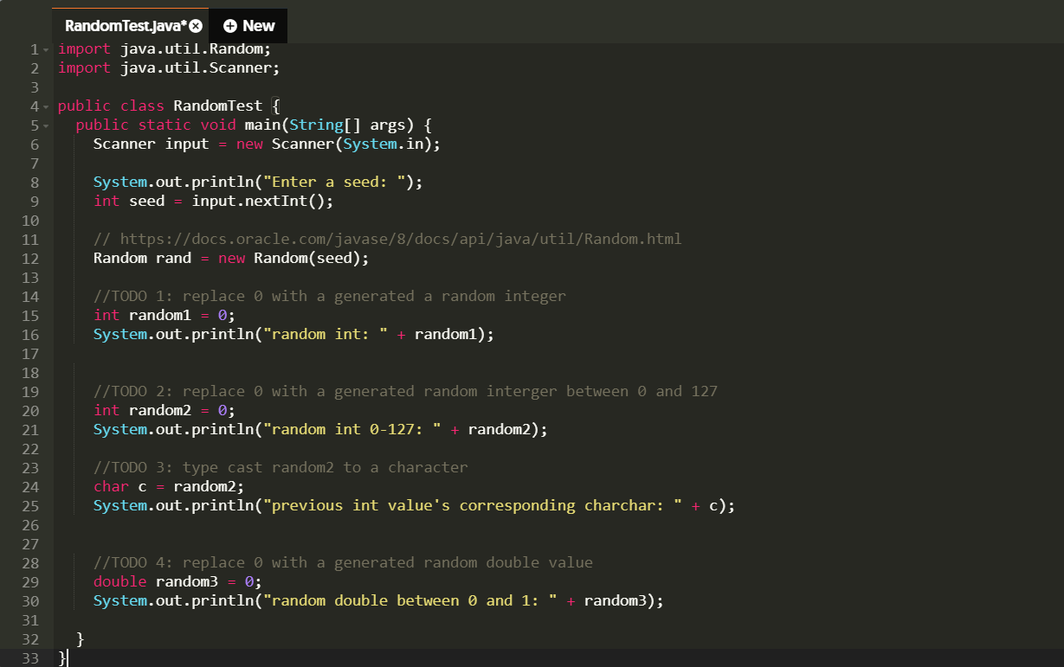1064x667 pixels.
Task: Click the TODO 4 comment line
Action: click(x=343, y=563)
